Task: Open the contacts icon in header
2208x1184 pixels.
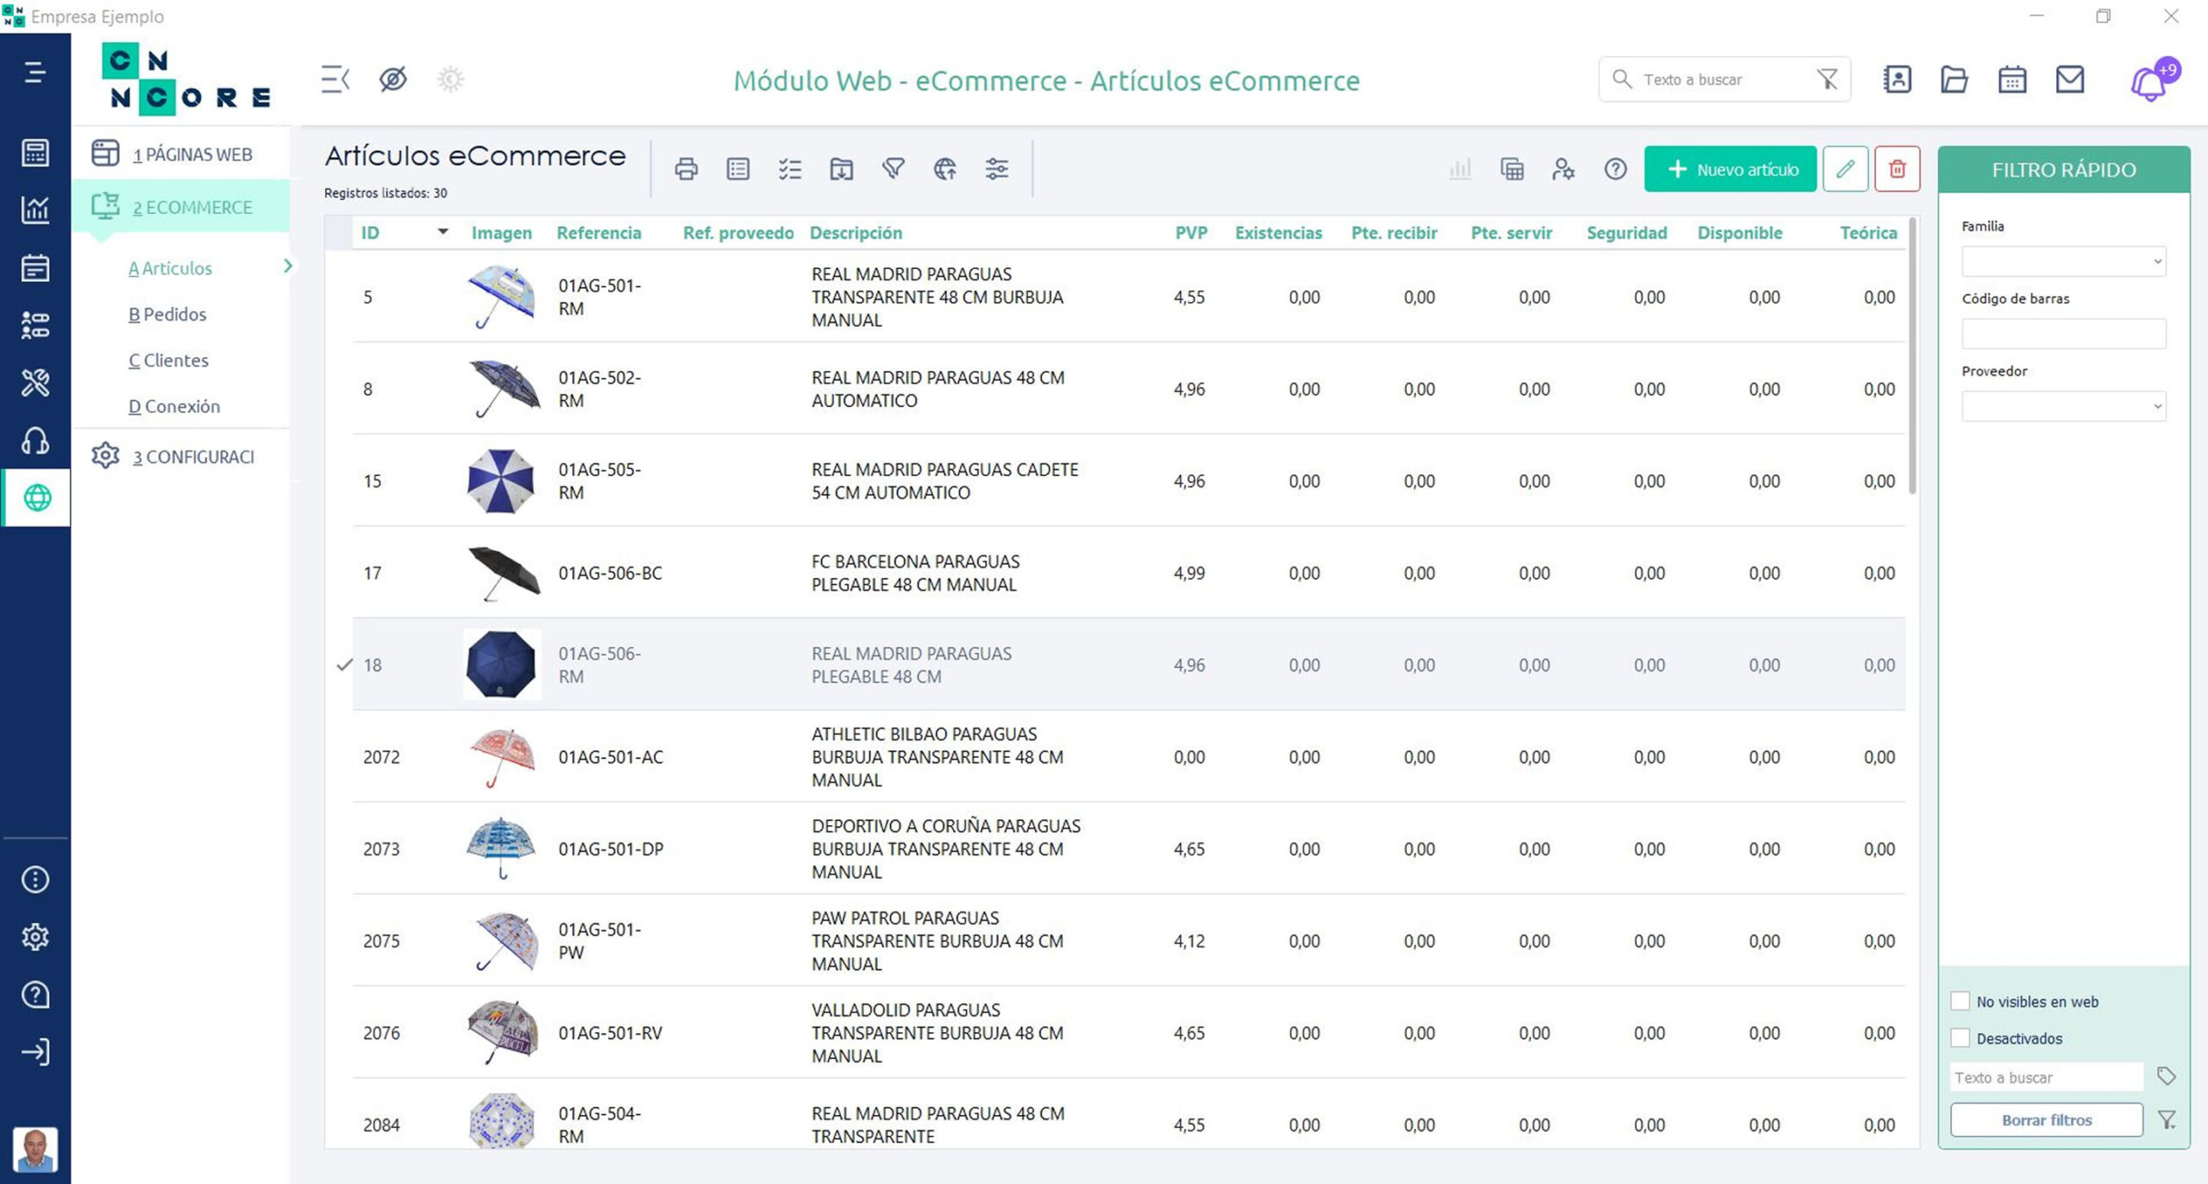Action: (1897, 79)
